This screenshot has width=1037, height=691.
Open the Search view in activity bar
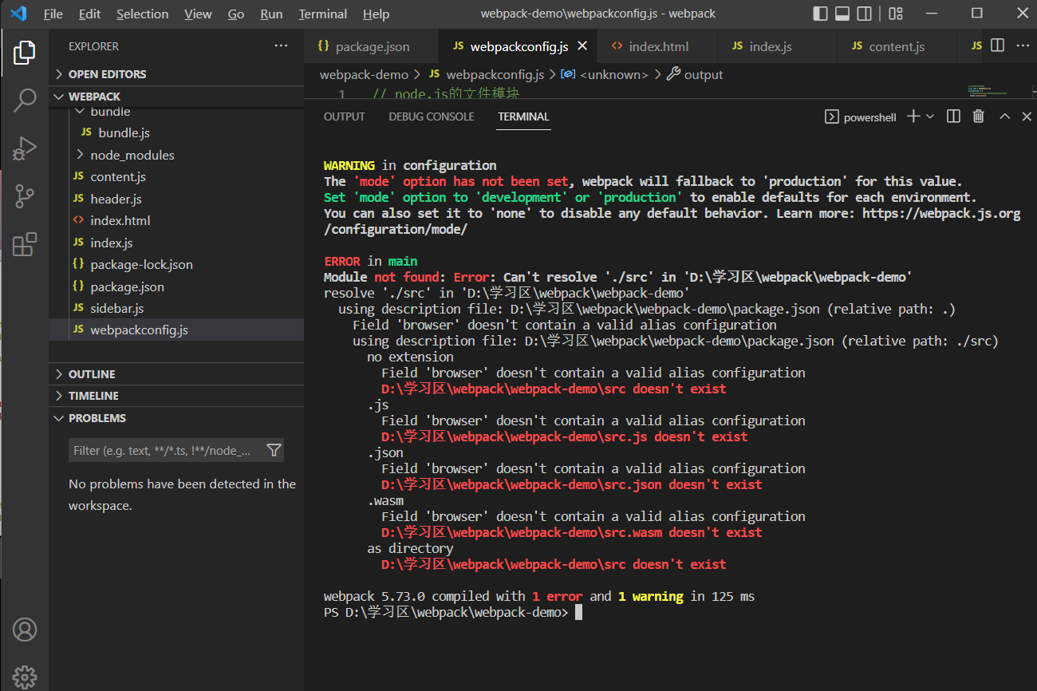tap(25, 101)
